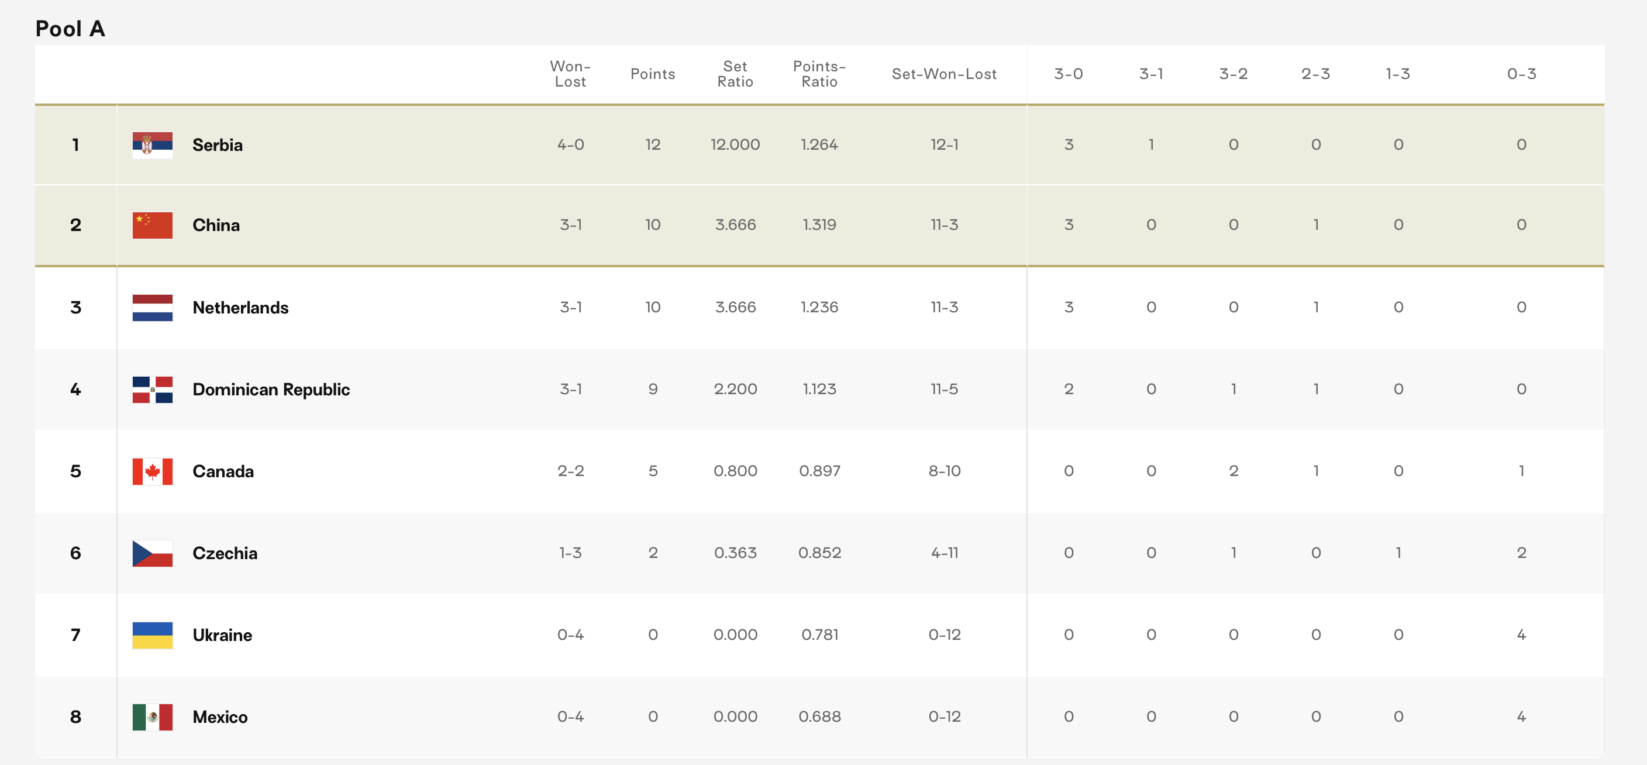Click the Canada flag icon

tap(152, 471)
